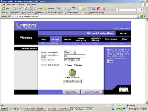Open the Java link in Links bar
The height and width of the screenshot is (111, 148).
click(x=83, y=13)
